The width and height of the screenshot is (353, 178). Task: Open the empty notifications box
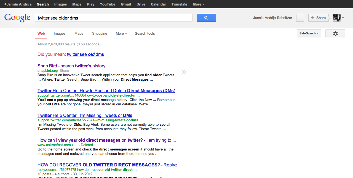point(300,18)
